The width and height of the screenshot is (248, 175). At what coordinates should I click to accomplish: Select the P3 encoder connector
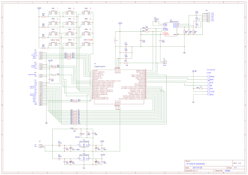(40, 66)
